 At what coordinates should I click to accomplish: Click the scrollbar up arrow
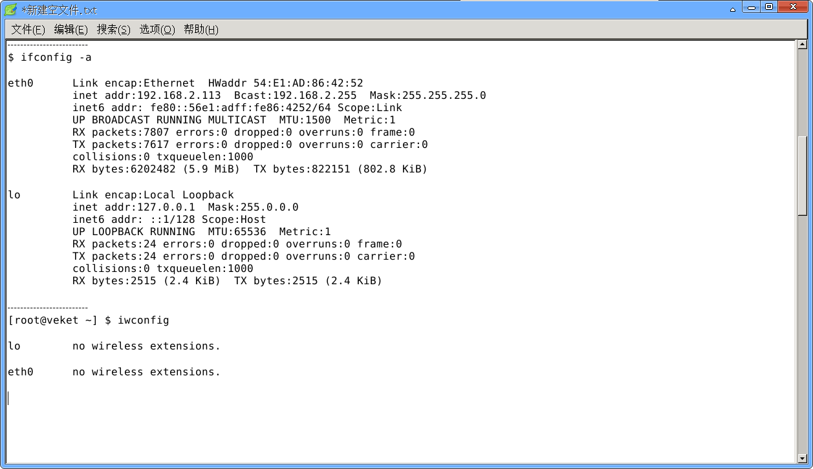coord(803,45)
